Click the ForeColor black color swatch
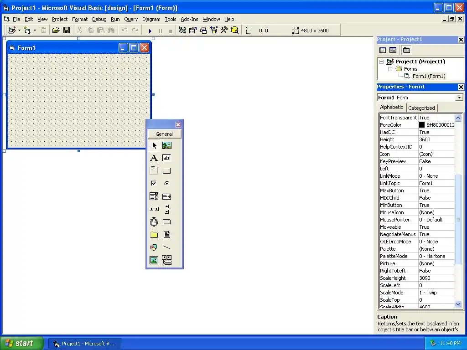Viewport: 467px width, 350px height. pos(422,125)
